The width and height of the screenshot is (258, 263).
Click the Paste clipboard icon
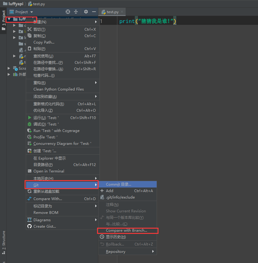click(x=29, y=49)
